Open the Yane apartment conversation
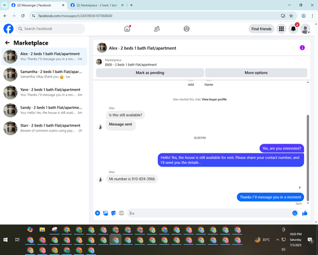Screen dimensions: 318x255 (x=44, y=92)
